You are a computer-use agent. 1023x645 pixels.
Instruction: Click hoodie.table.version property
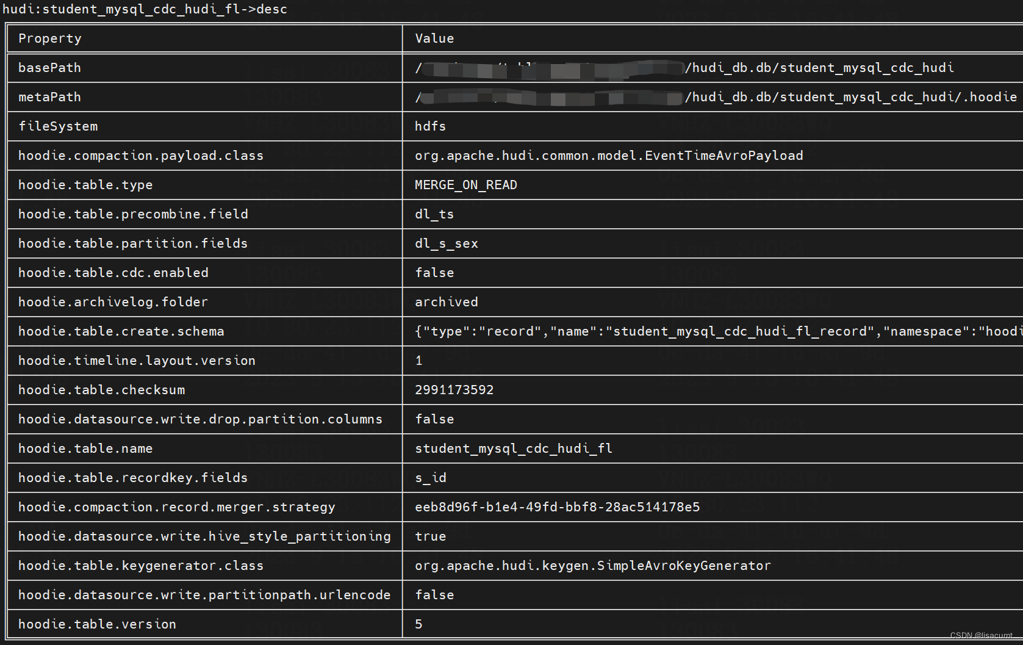pos(97,624)
